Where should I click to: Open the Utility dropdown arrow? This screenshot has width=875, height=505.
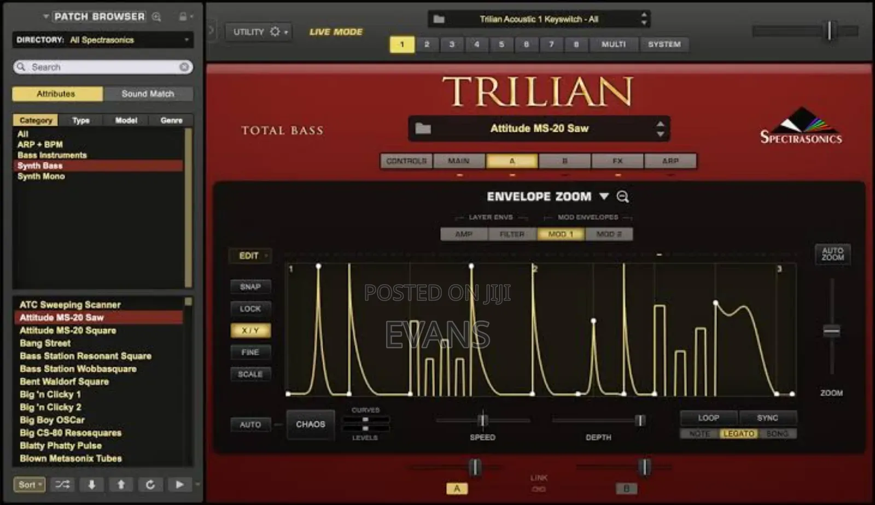[286, 32]
